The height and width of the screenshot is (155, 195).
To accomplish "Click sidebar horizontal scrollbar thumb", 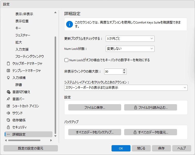I will 24,140.
